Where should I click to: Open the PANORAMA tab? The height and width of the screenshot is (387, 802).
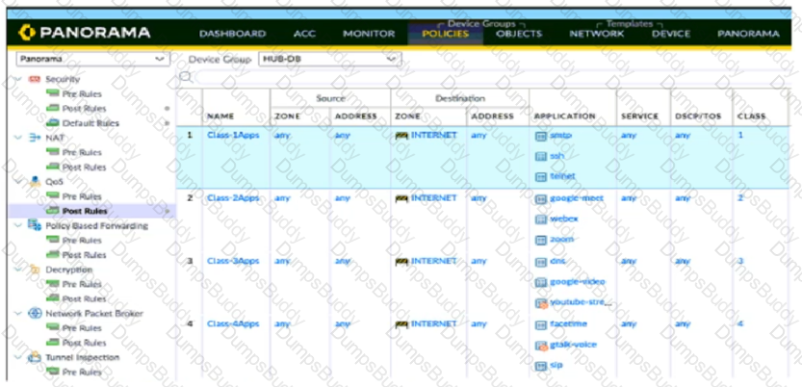coord(748,34)
